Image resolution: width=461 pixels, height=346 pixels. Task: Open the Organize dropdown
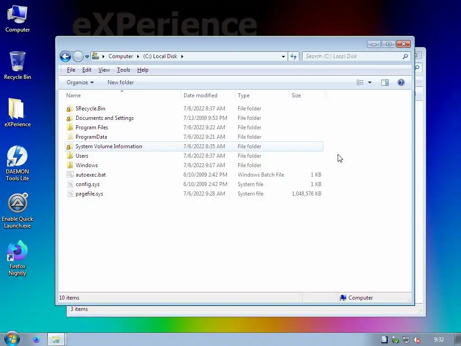[80, 82]
